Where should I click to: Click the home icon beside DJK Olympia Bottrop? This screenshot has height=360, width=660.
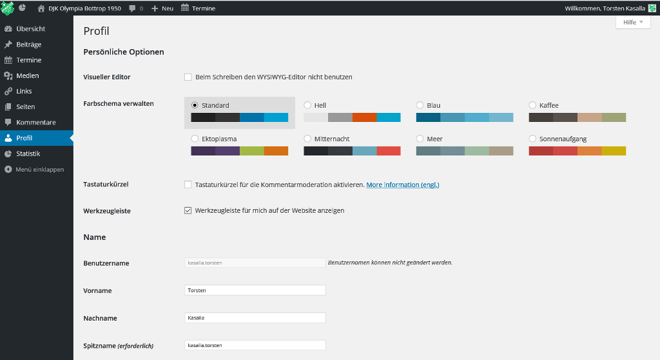coord(42,8)
